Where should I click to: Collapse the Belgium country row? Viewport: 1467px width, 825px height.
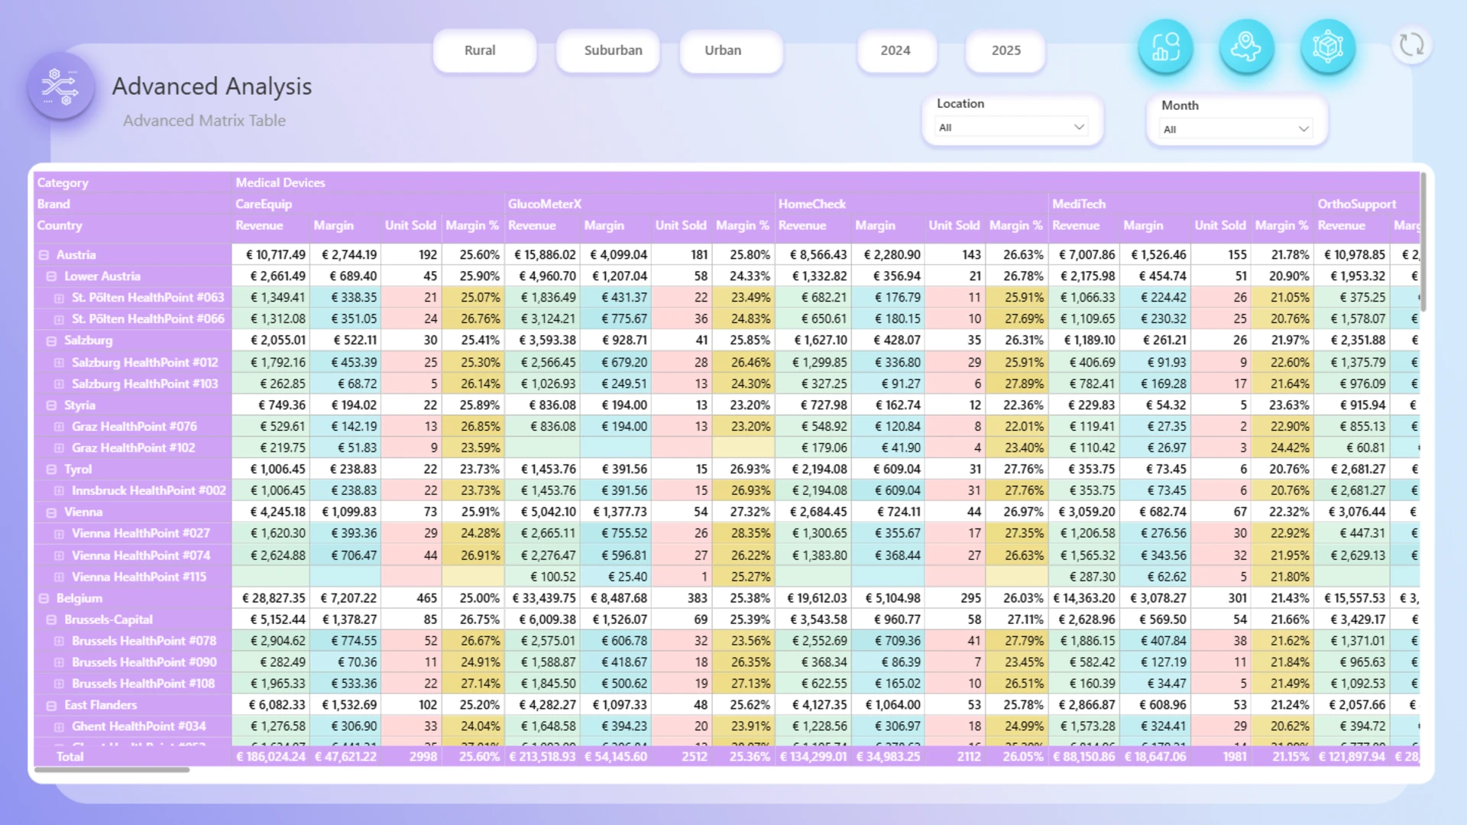(x=44, y=599)
